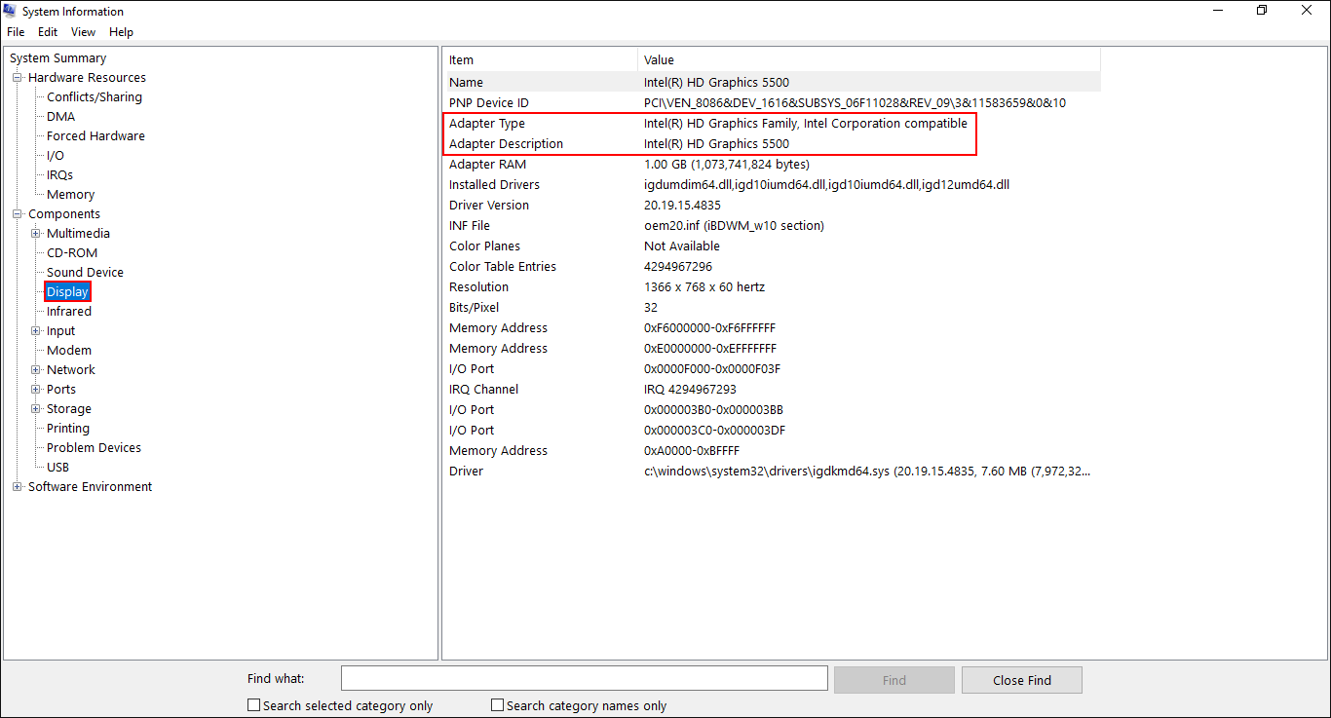Image resolution: width=1331 pixels, height=718 pixels.
Task: Select Hardware Resources label in tree
Action: [x=87, y=78]
